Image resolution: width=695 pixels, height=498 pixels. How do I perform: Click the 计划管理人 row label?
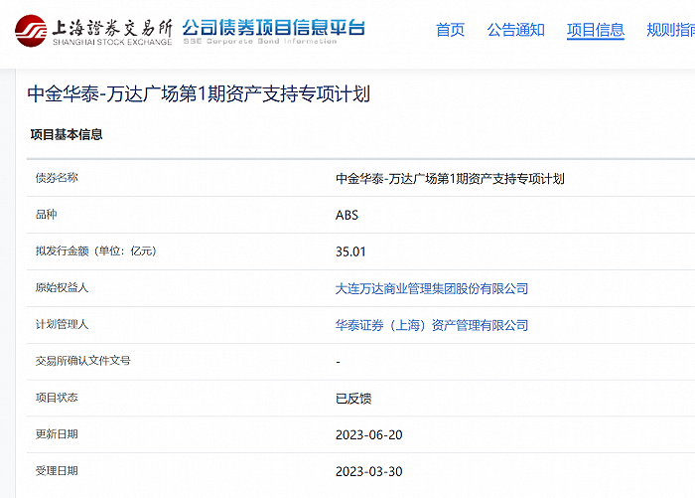pyautogui.click(x=62, y=324)
